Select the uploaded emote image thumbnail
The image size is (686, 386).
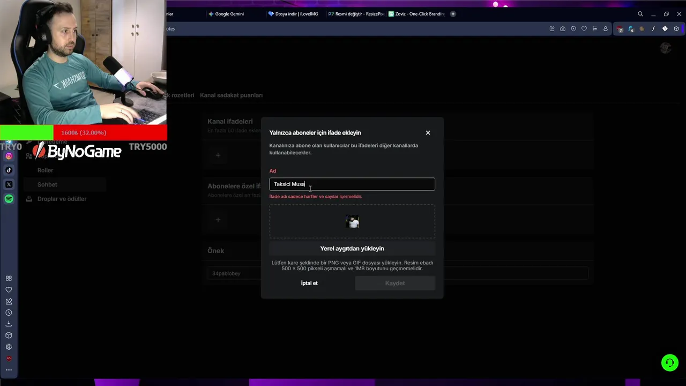click(x=352, y=221)
